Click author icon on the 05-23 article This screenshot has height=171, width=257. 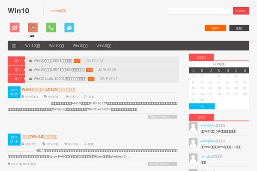(23, 97)
